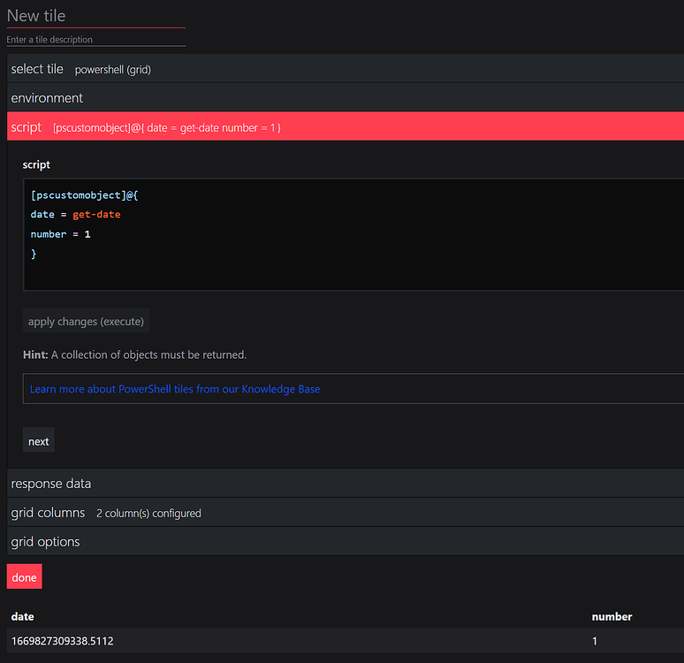Image resolution: width=684 pixels, height=663 pixels.
Task: Select the date cell value 1669827309338.5112
Action: tap(63, 641)
